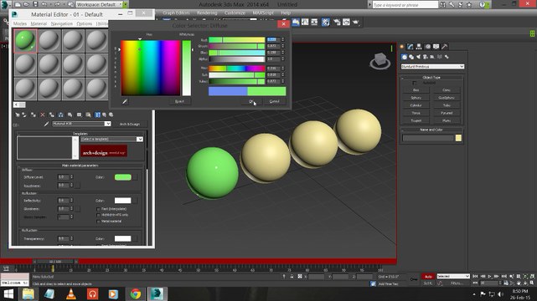Open the Navigation menu in Material Editor
The image size is (537, 301).
(62, 23)
